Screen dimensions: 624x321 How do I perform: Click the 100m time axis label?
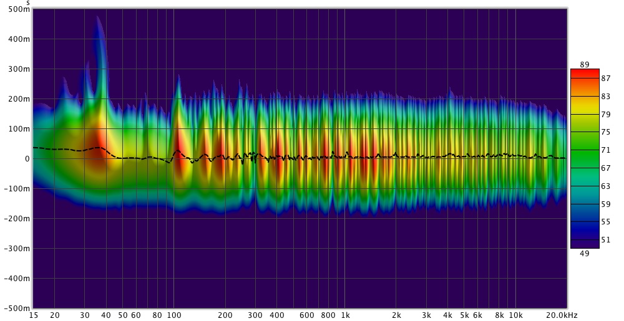point(19,129)
